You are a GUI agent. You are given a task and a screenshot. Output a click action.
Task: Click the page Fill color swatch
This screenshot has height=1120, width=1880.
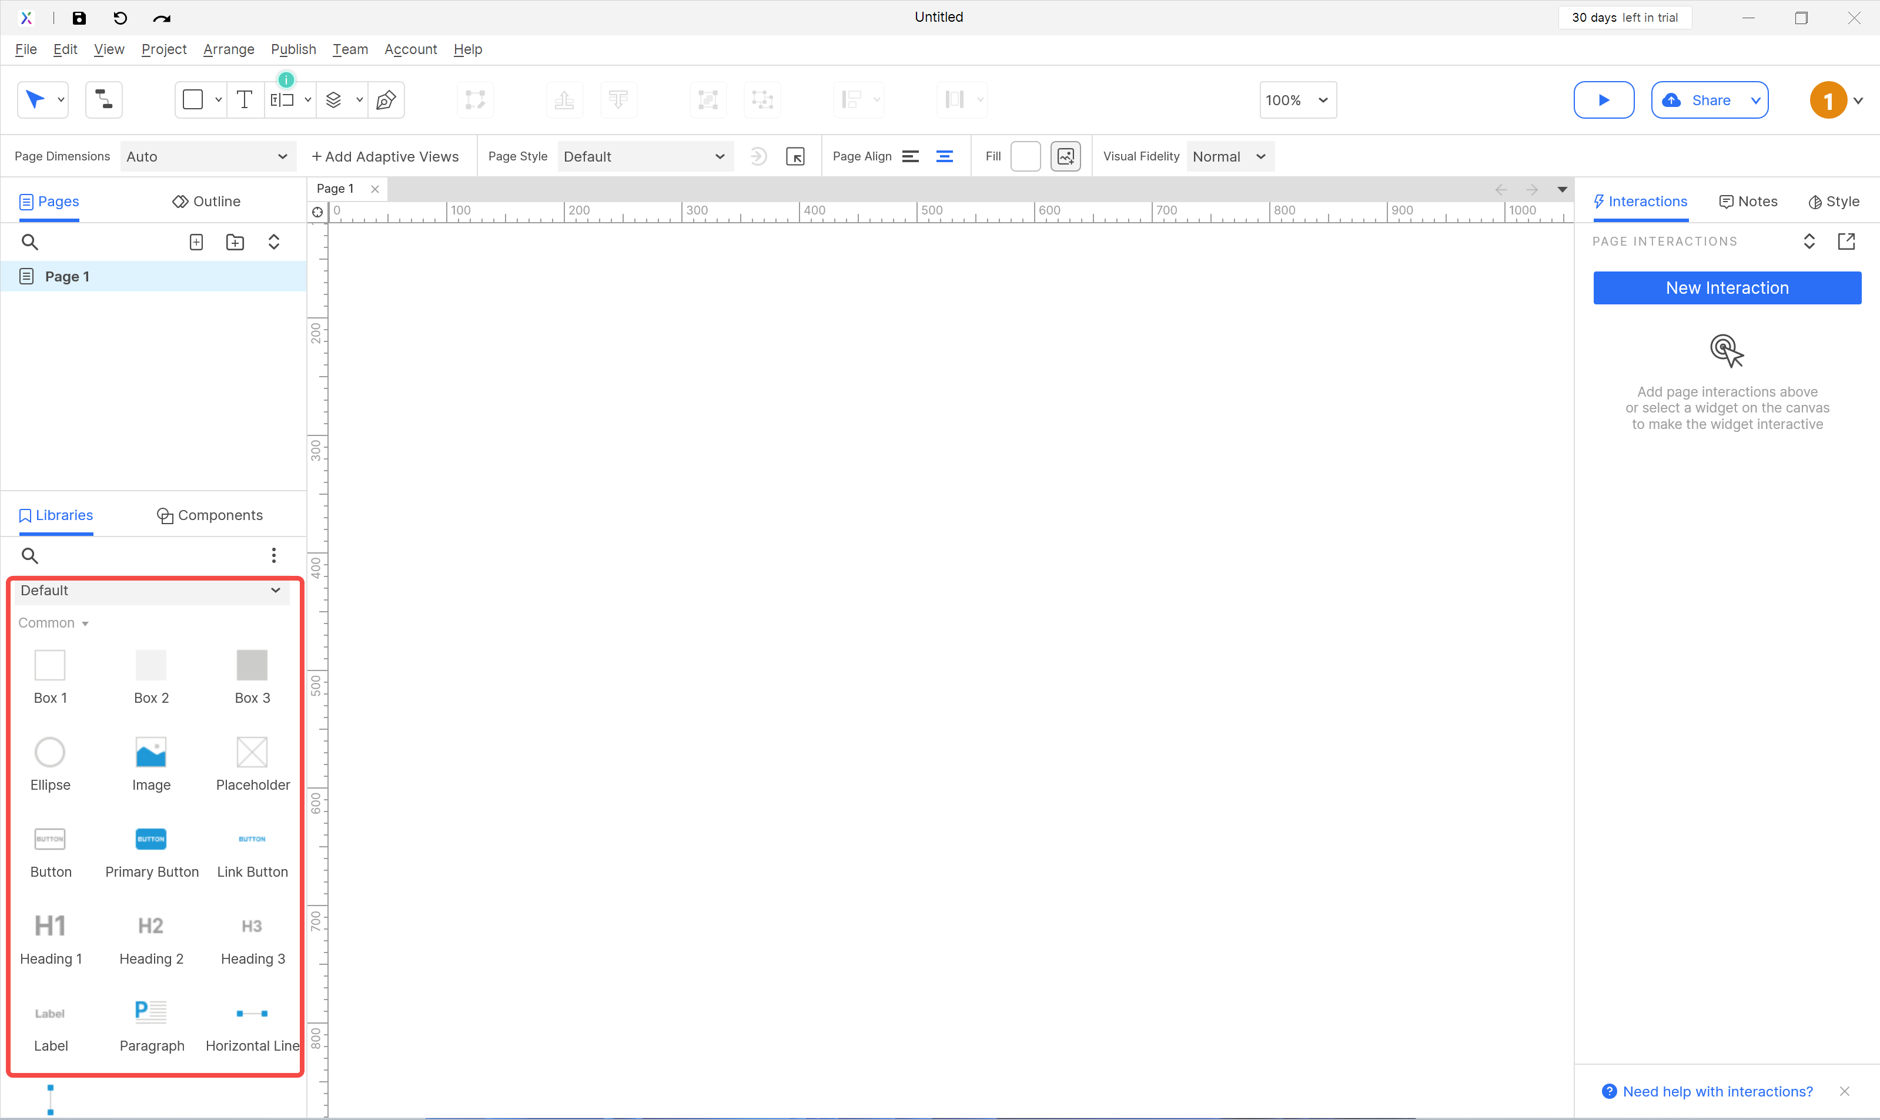click(1025, 156)
